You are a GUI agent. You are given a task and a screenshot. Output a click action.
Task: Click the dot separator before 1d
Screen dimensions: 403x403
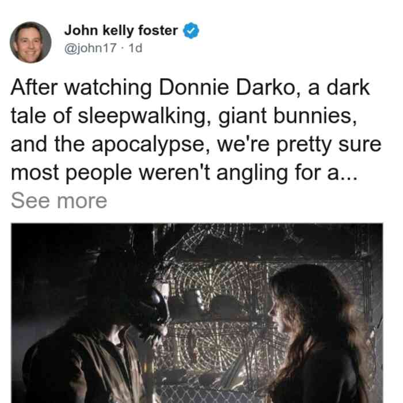click(x=122, y=48)
